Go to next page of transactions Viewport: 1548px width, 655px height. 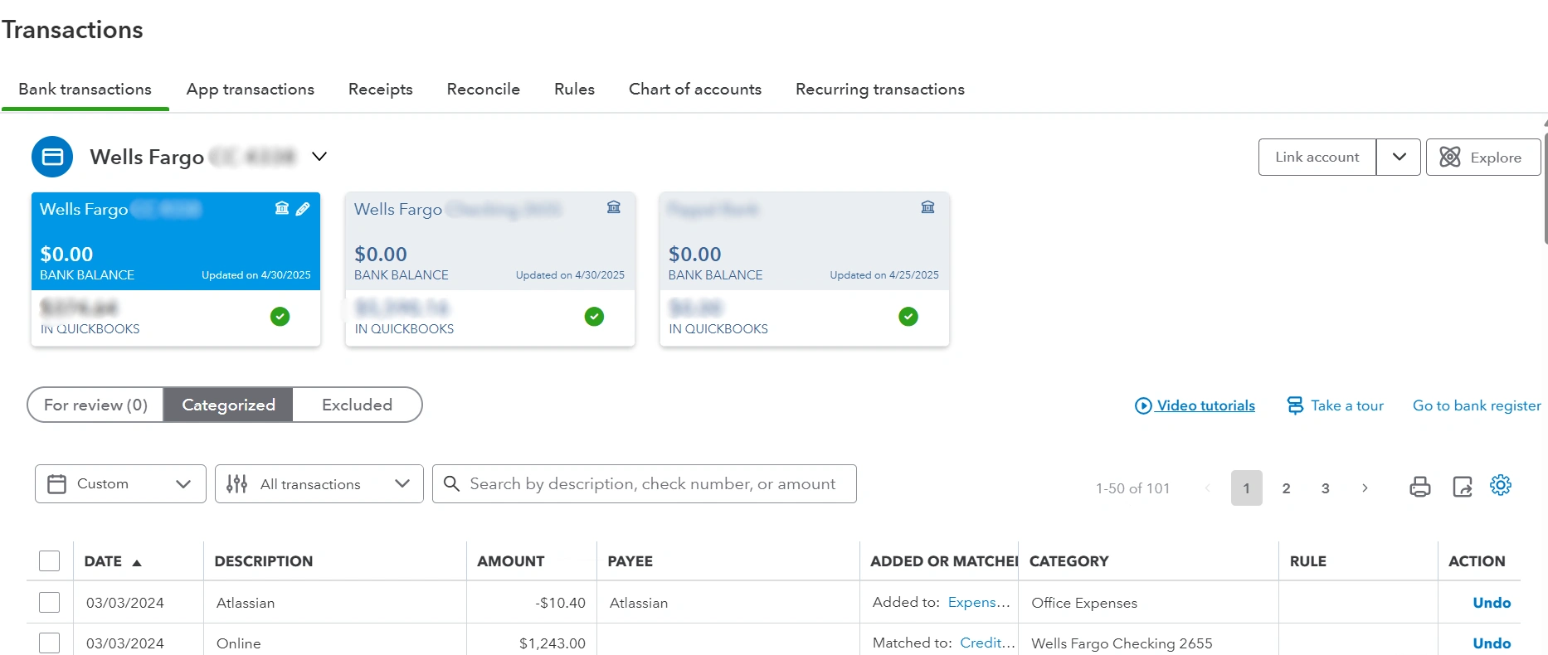[1365, 488]
